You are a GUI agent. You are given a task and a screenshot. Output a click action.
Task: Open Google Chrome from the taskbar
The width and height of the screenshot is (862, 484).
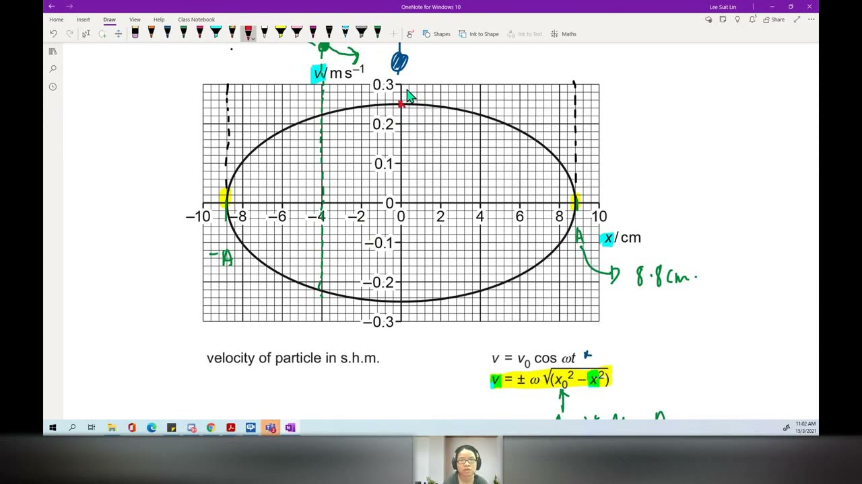[211, 428]
